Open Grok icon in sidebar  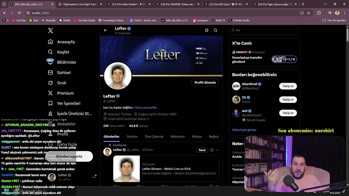pyautogui.click(x=50, y=83)
